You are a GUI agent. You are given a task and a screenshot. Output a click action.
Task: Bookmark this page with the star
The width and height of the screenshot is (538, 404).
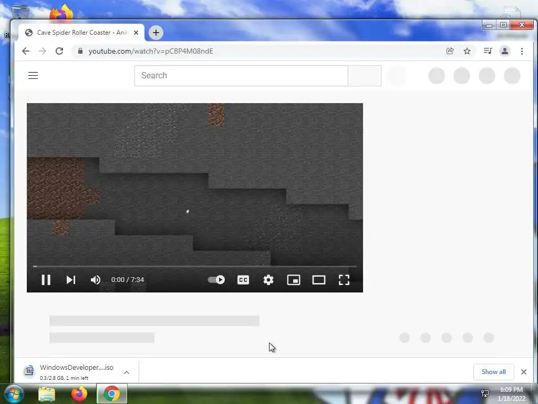click(x=467, y=51)
